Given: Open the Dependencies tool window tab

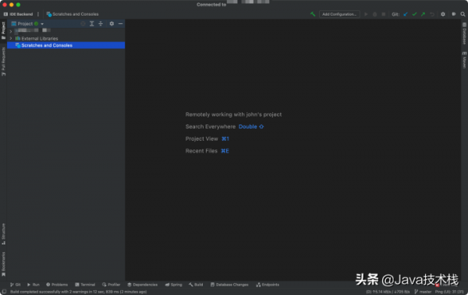Looking at the screenshot, I should [143, 285].
